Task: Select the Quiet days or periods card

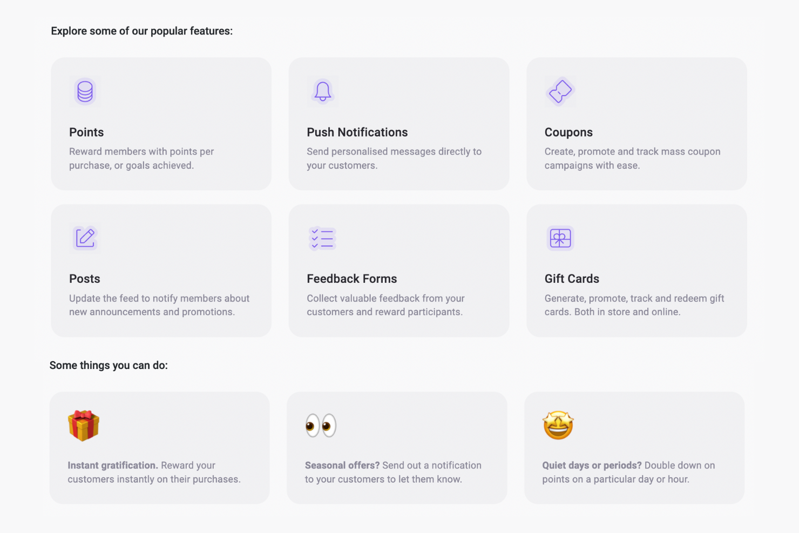Action: coord(634,447)
